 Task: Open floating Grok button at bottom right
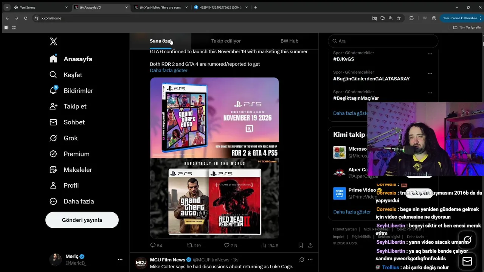point(467,240)
